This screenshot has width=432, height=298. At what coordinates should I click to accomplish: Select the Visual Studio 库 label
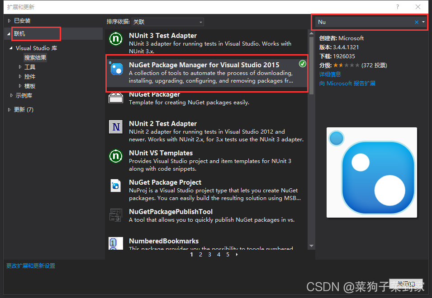(36, 48)
